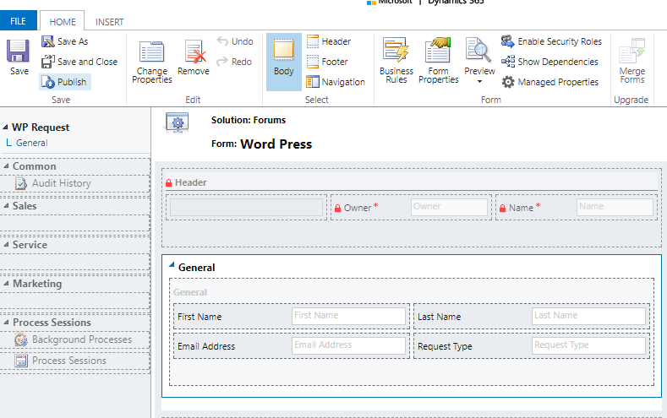667x418 pixels.
Task: Select the Footer area
Action: [327, 62]
